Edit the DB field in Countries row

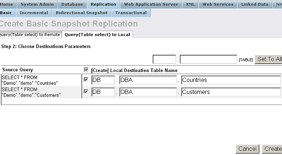point(103,80)
